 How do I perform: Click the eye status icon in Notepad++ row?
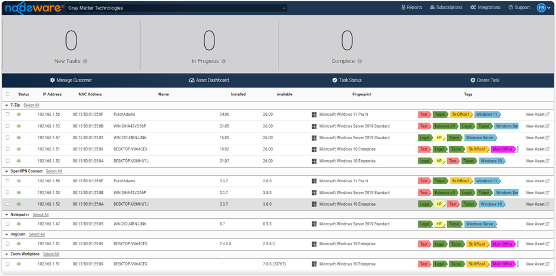19,224
